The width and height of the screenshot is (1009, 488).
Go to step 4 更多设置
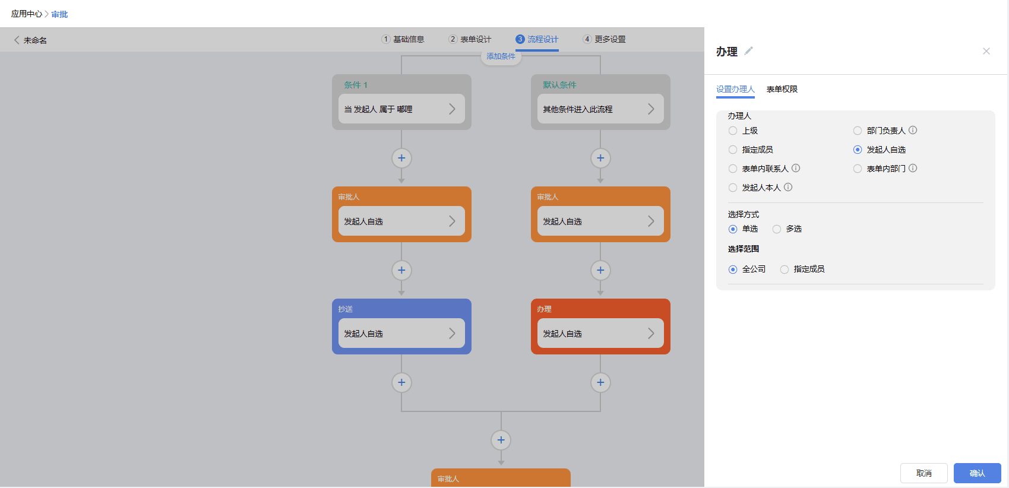pyautogui.click(x=604, y=39)
